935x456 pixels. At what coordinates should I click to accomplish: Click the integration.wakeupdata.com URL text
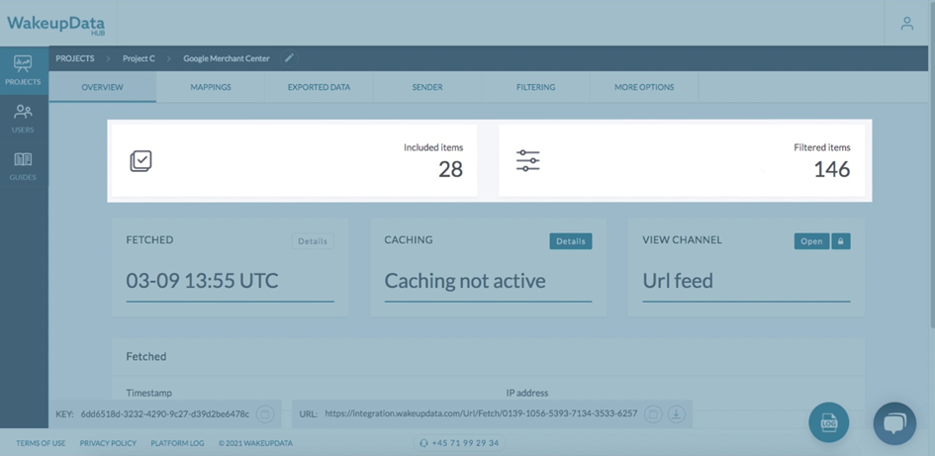click(481, 413)
